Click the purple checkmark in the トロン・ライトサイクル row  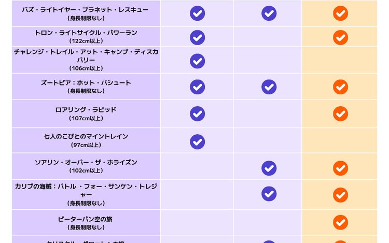click(197, 37)
